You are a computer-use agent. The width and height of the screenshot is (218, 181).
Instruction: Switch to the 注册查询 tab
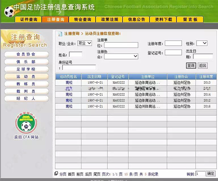55,20
